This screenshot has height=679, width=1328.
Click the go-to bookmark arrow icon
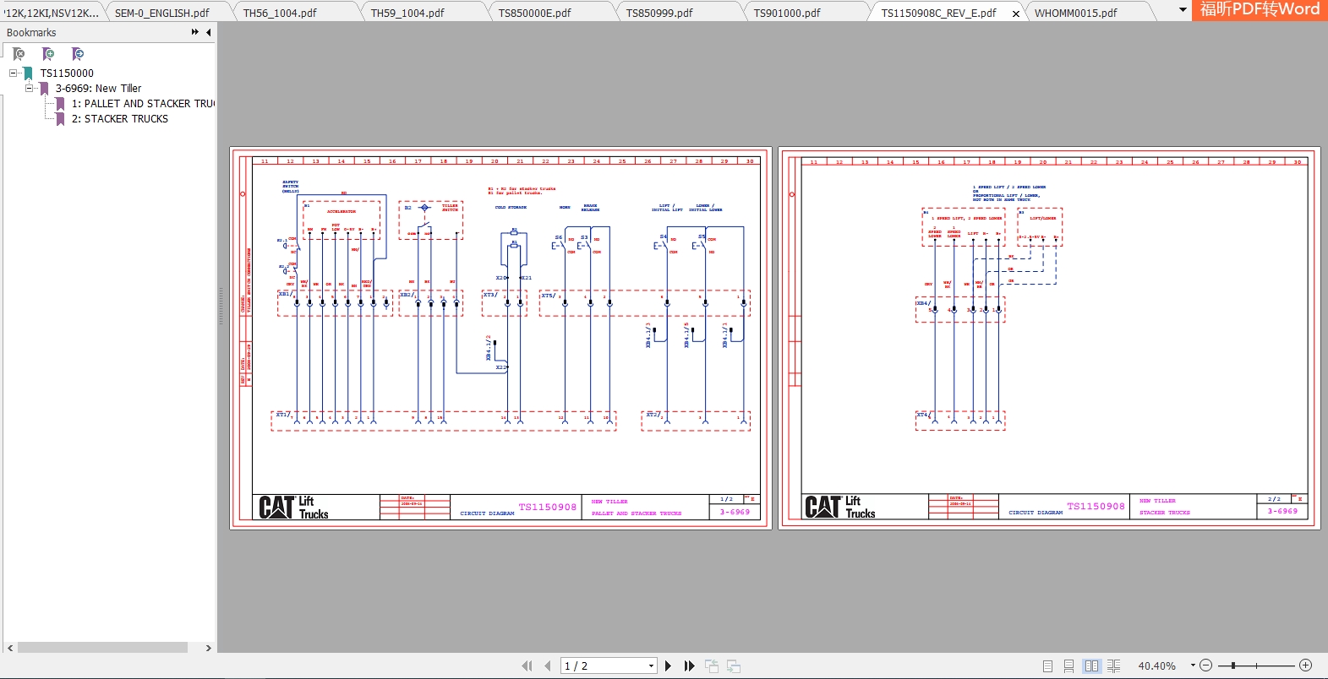(x=78, y=54)
